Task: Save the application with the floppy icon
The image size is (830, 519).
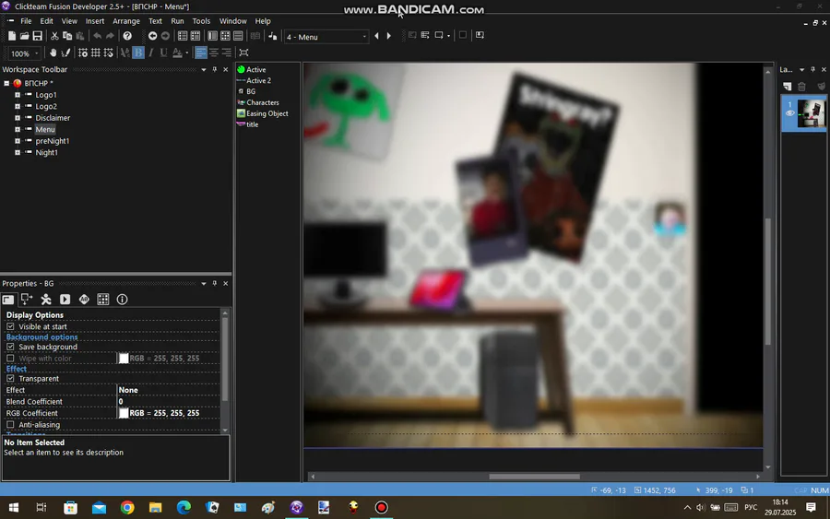Action: (x=38, y=36)
